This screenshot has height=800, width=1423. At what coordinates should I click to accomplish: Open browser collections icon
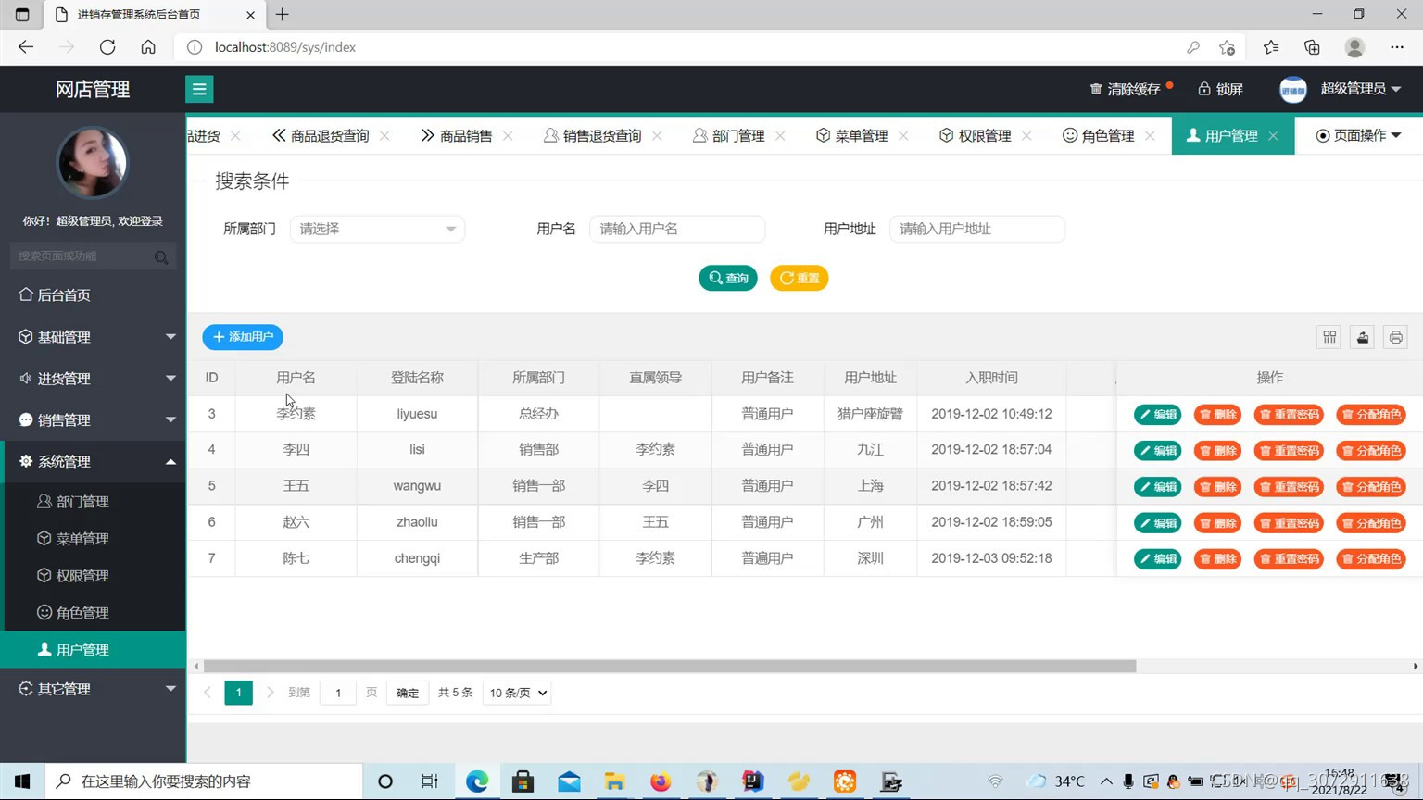click(x=1312, y=47)
